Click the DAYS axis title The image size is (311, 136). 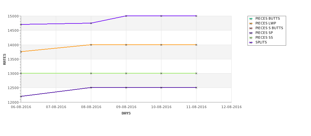point(126,113)
